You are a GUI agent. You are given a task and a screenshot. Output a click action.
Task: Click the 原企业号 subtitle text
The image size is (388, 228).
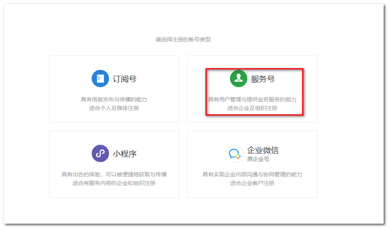258,159
